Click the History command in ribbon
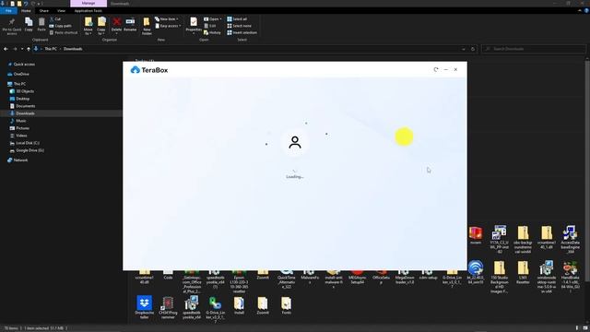The width and height of the screenshot is (590, 332). pyautogui.click(x=212, y=33)
